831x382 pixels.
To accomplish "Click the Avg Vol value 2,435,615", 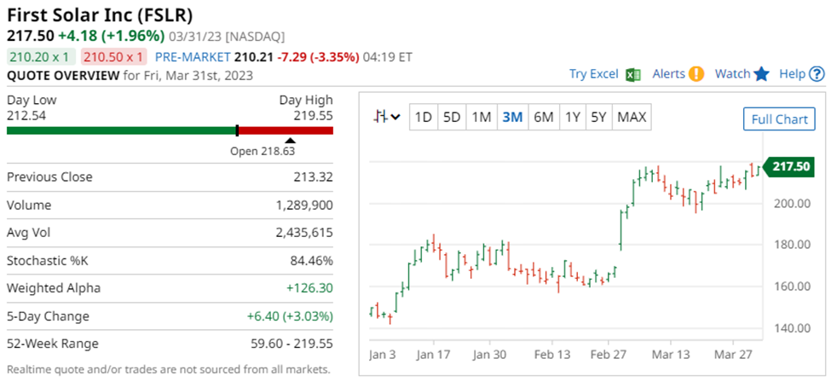I will [x=303, y=233].
